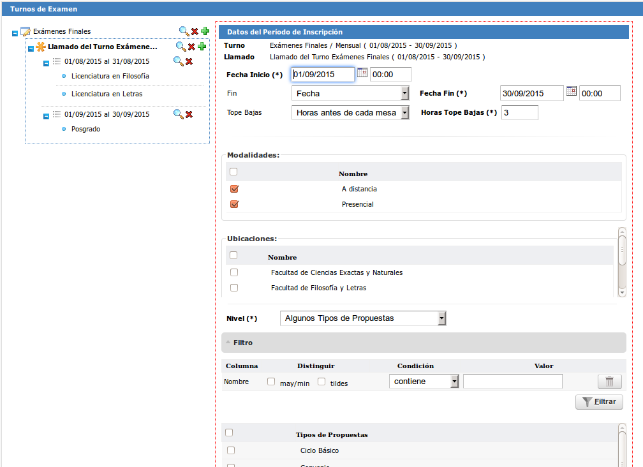
Task: View period 01/09/2015 al 30/09/2015 magnifier
Action: [x=178, y=114]
